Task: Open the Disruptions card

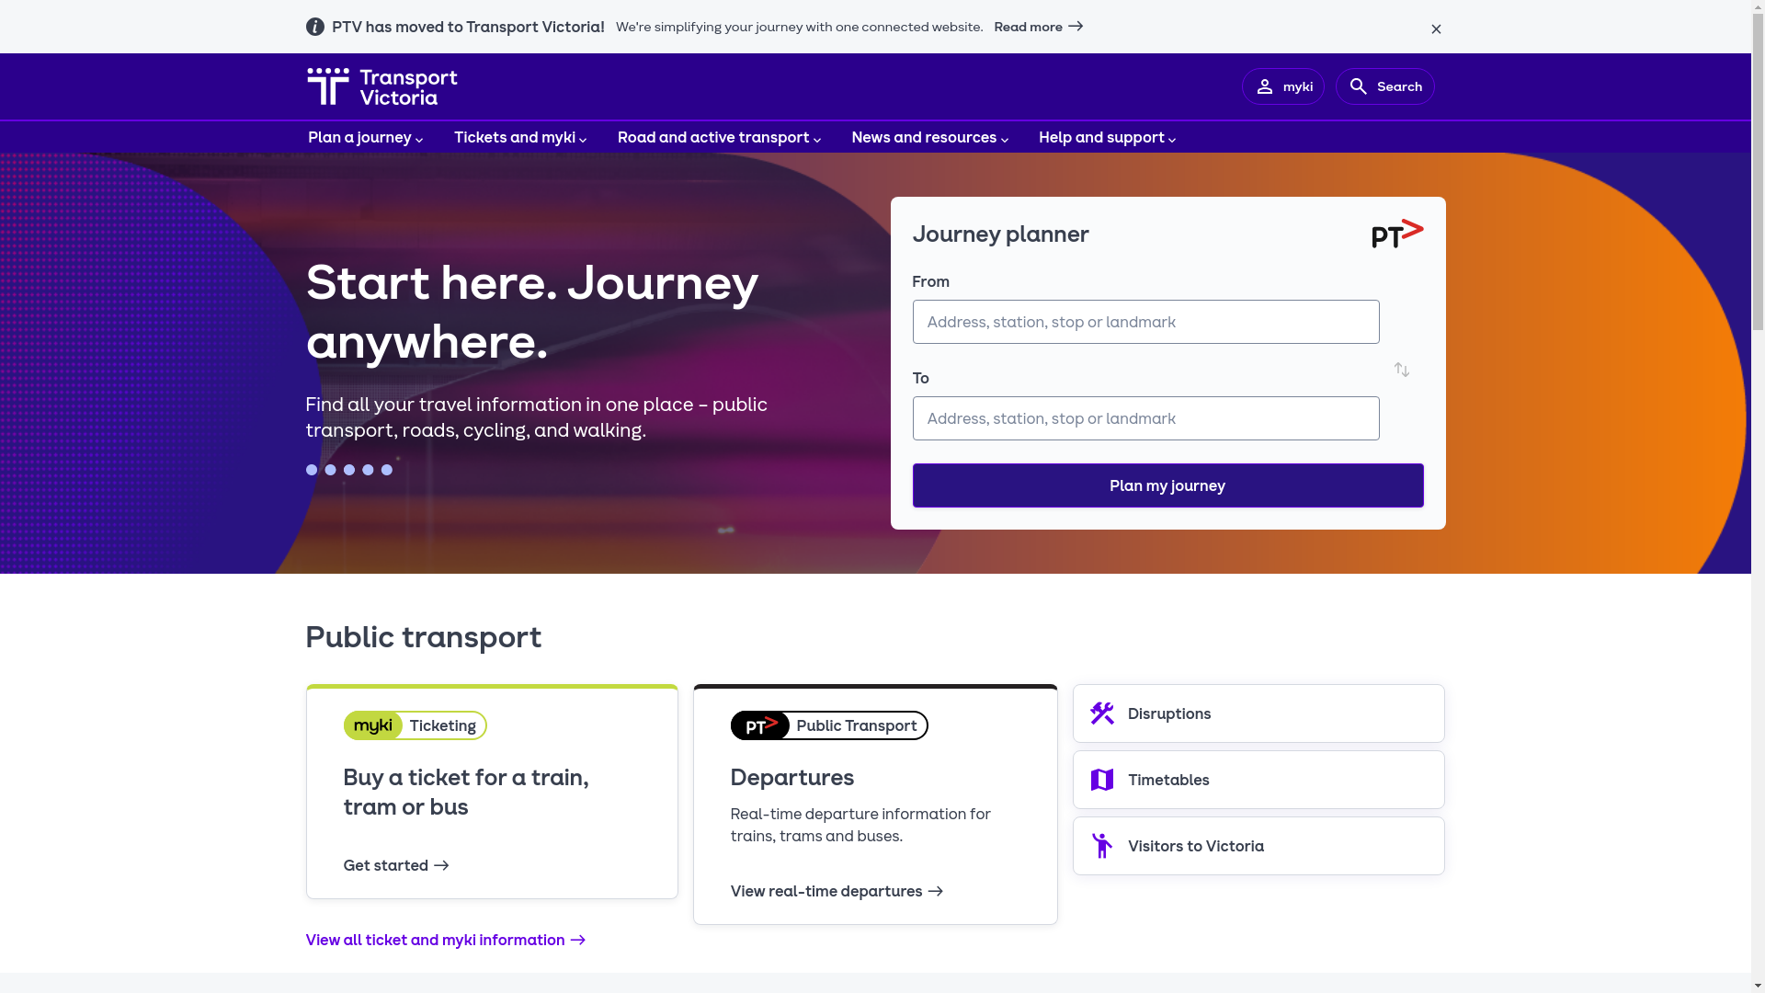Action: tap(1258, 713)
